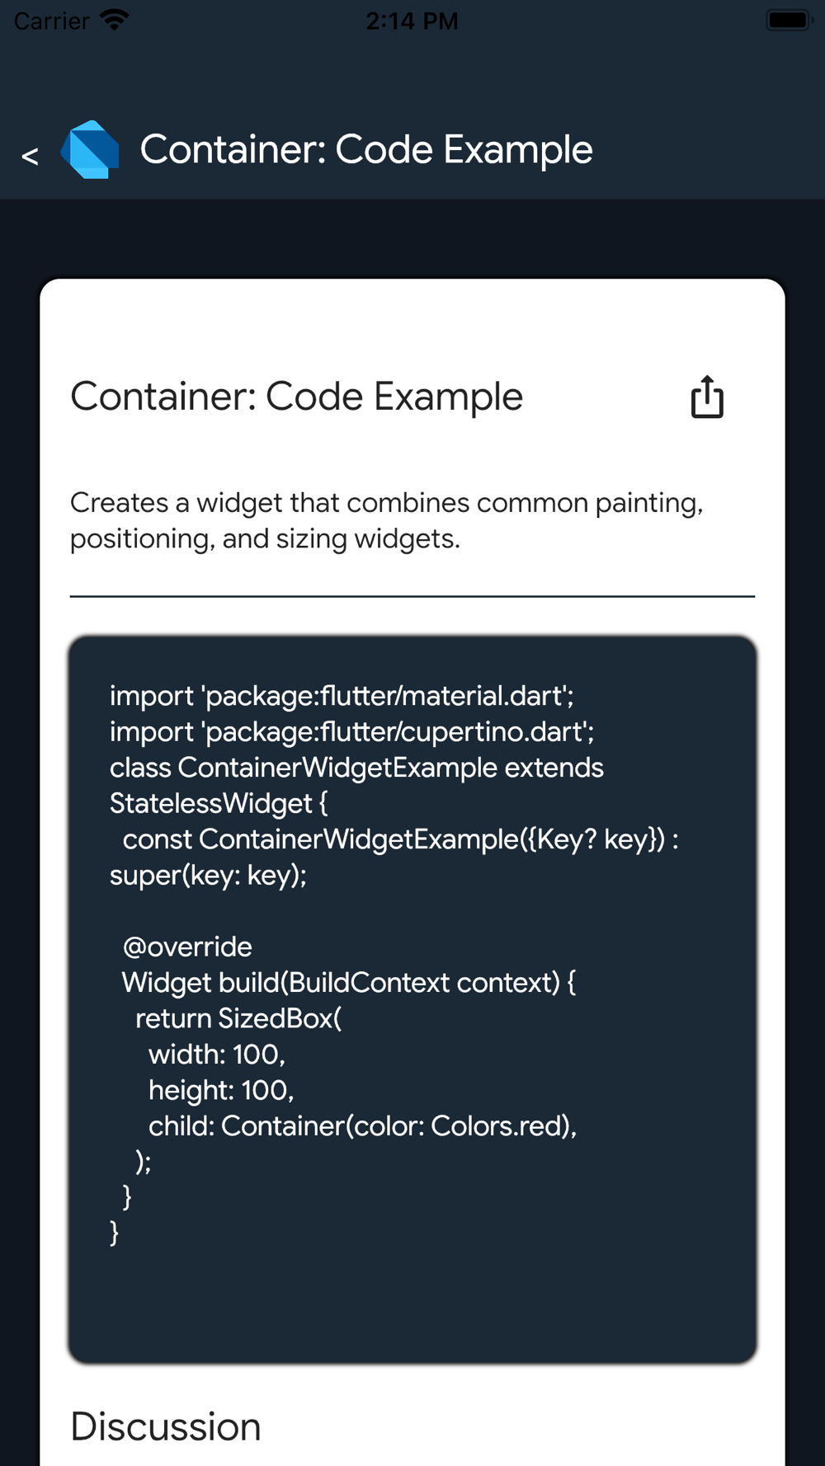Click the Dart logo icon
The height and width of the screenshot is (1466, 825).
click(90, 150)
